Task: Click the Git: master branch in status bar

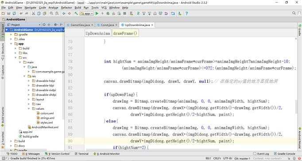Action: click(242, 159)
